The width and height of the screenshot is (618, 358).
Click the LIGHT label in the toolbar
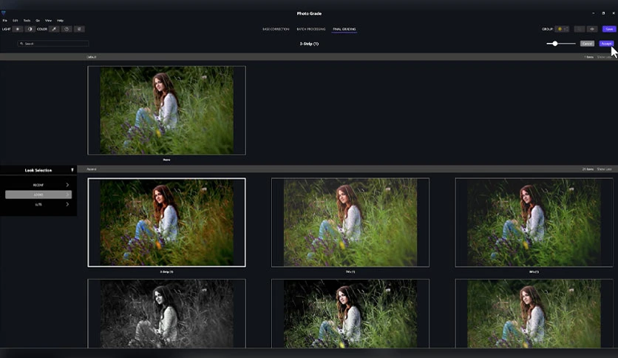(7, 29)
